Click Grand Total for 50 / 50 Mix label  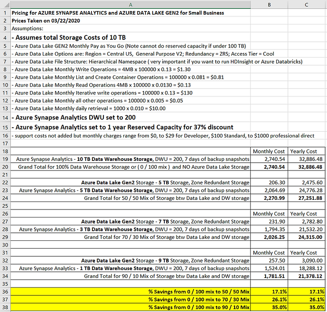point(130,198)
